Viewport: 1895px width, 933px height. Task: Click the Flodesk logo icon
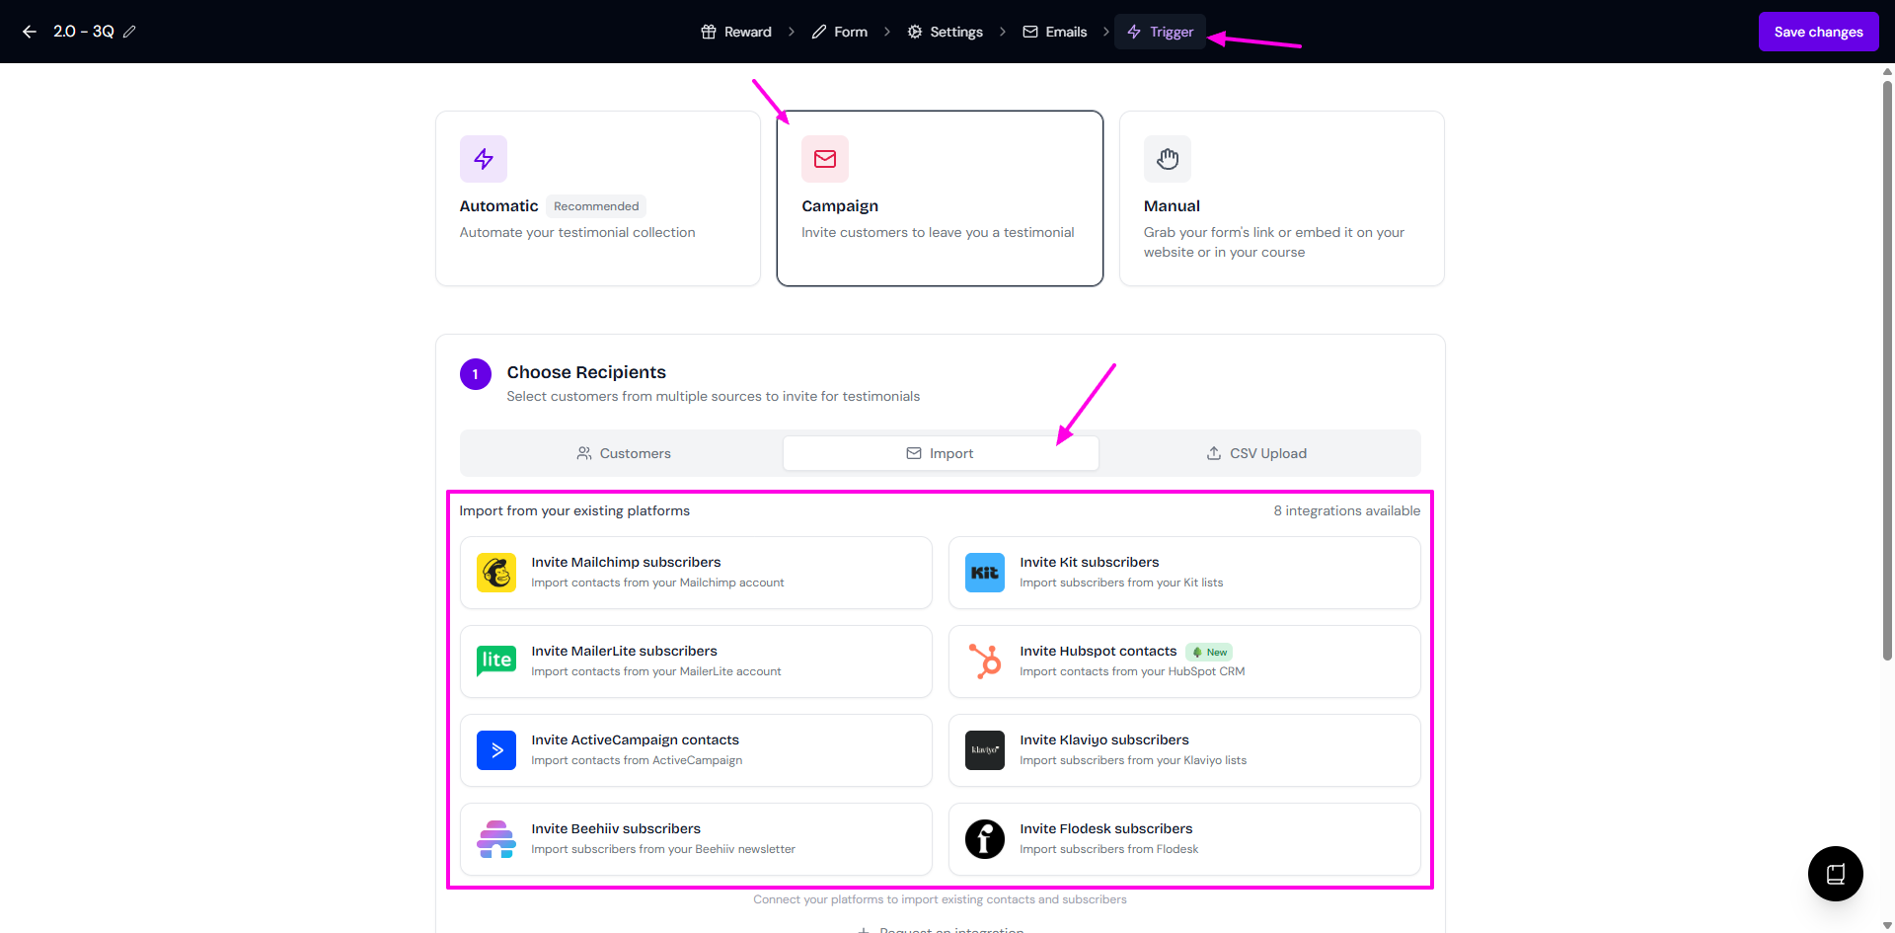pyautogui.click(x=984, y=839)
